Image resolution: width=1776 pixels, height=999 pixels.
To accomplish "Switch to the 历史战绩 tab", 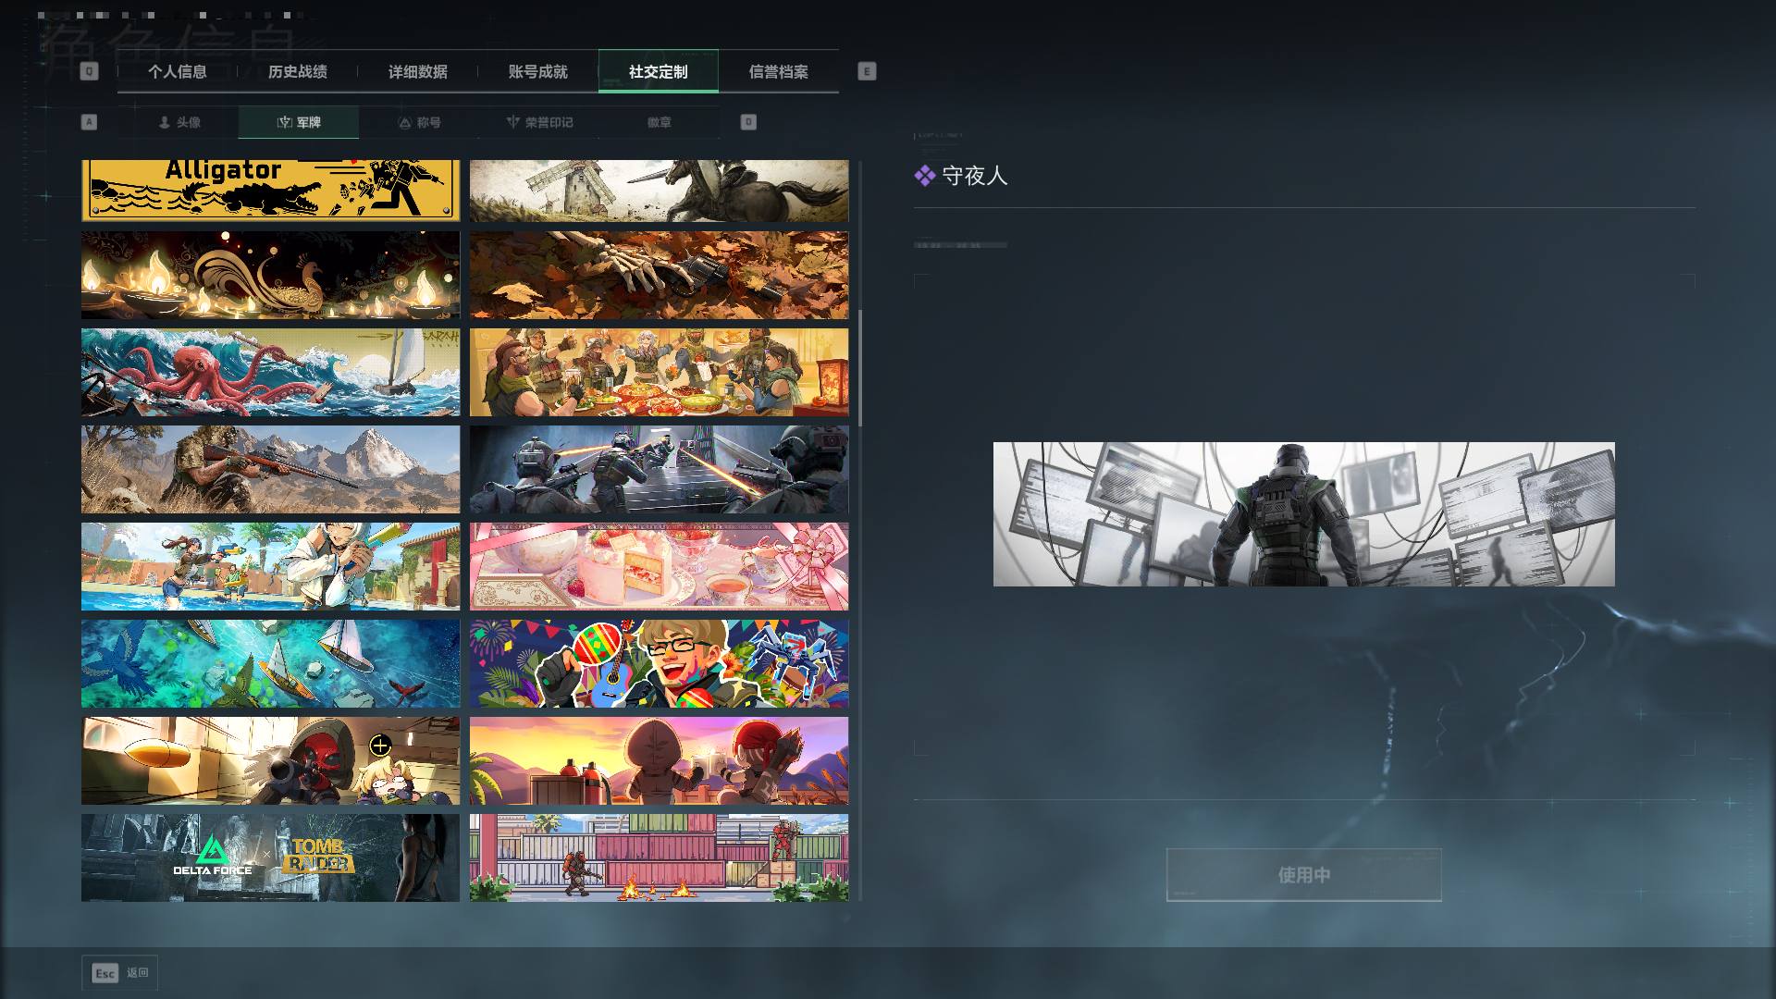I will [298, 71].
